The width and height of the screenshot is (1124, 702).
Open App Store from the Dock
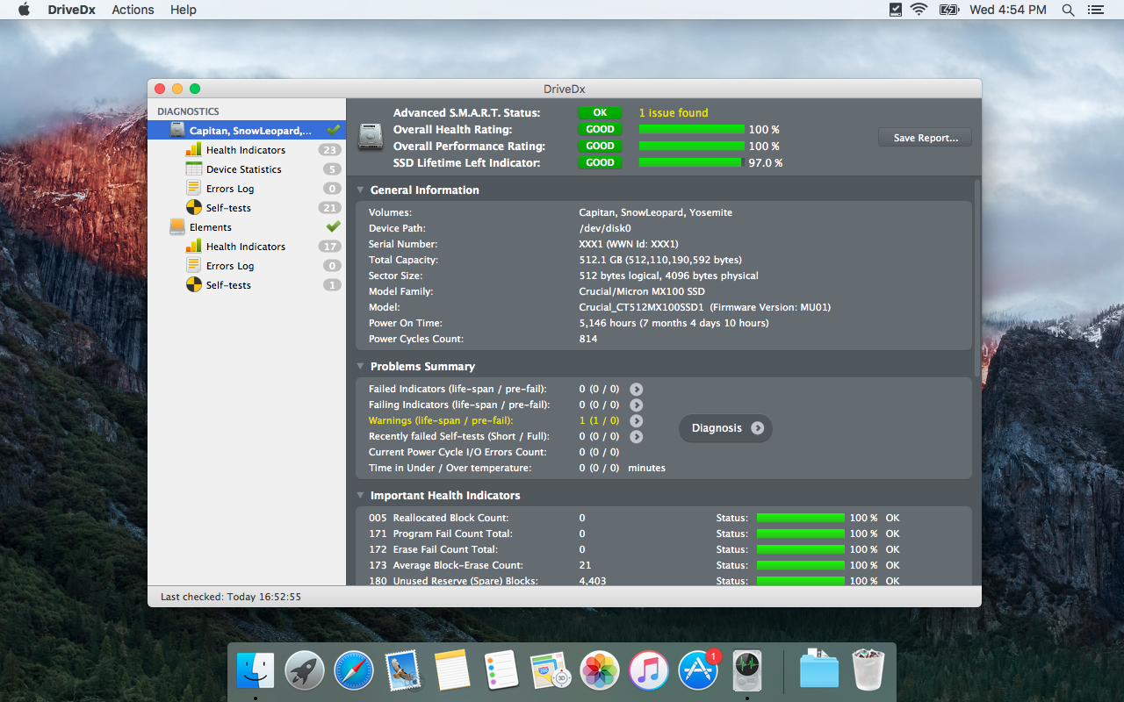(698, 671)
